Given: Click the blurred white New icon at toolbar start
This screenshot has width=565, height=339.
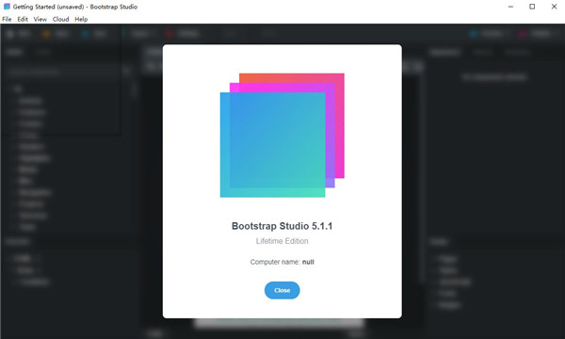Looking at the screenshot, I should pos(10,34).
